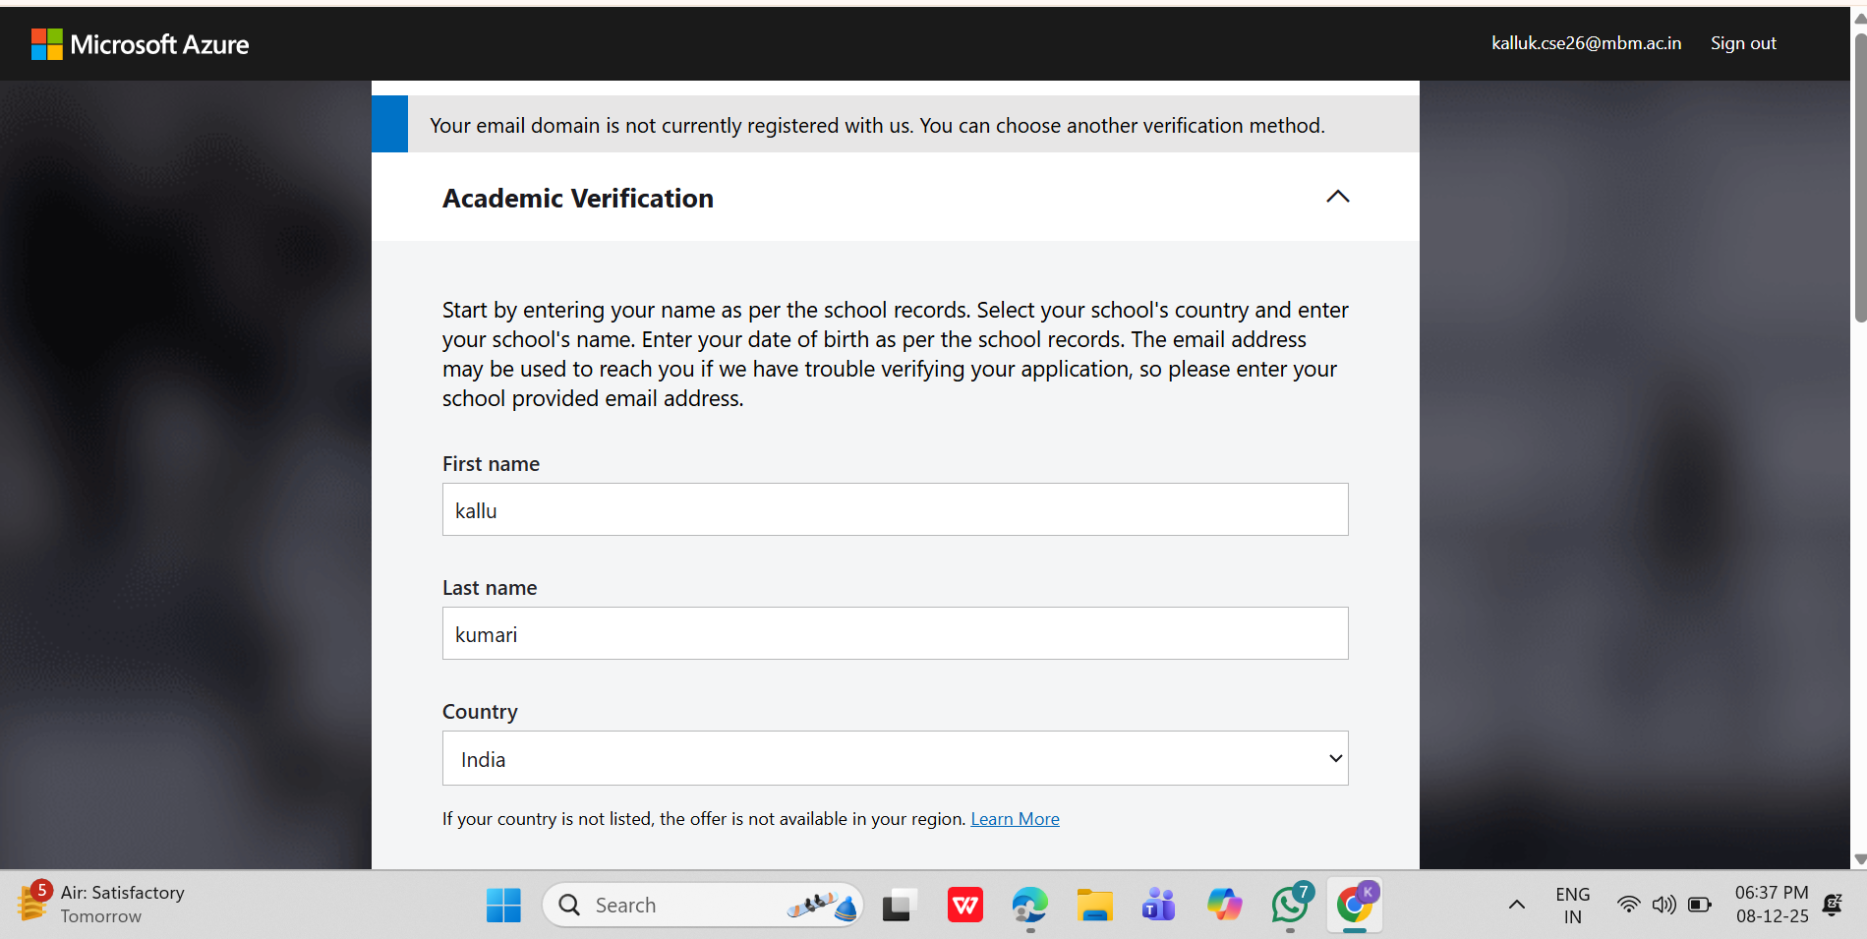
Task: Open Microsoft Edge from the taskbar
Action: click(1029, 906)
